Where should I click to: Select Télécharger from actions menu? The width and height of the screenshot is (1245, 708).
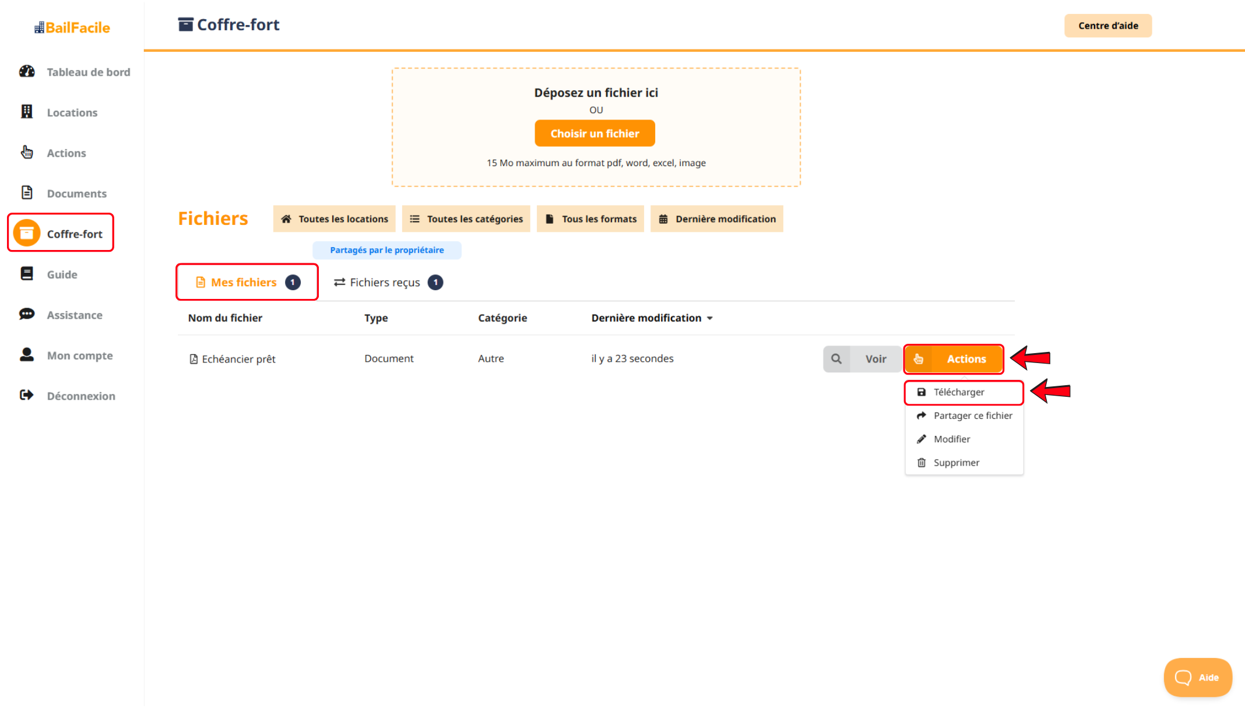(x=958, y=392)
